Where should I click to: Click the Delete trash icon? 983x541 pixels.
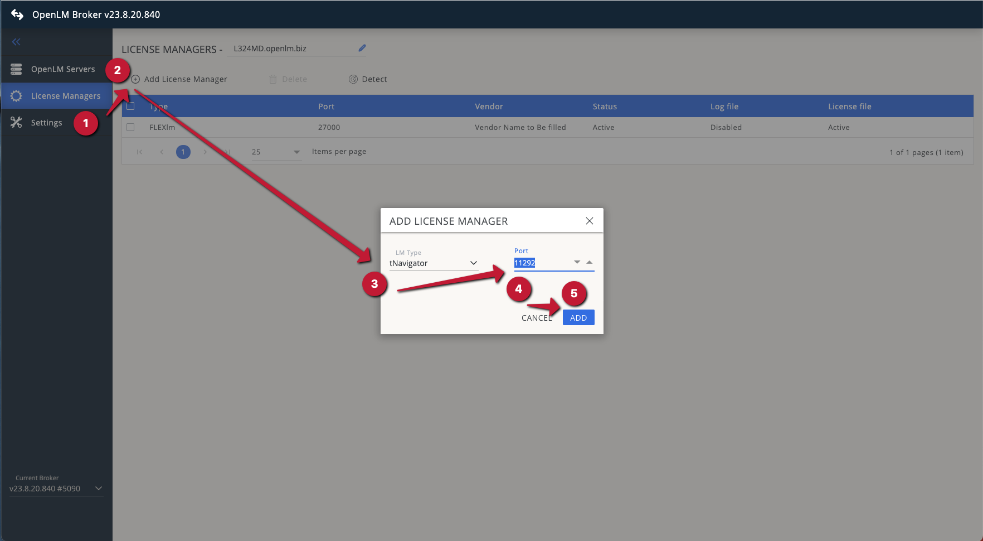click(x=271, y=79)
